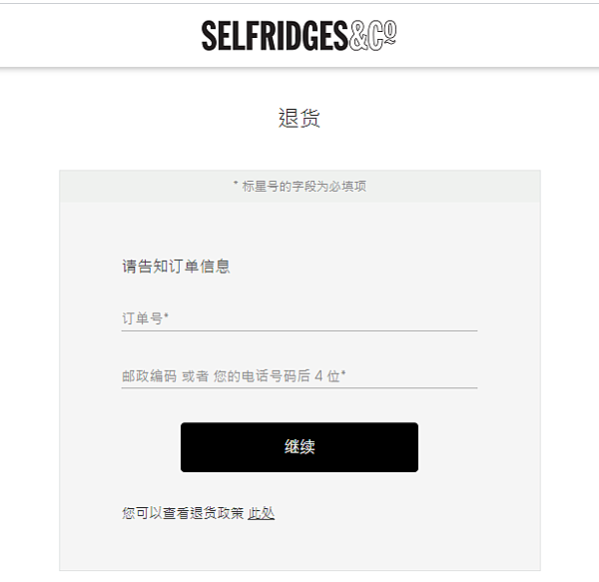Click the asterisk next to 订单号
This screenshot has height=582, width=599.
pos(166,315)
